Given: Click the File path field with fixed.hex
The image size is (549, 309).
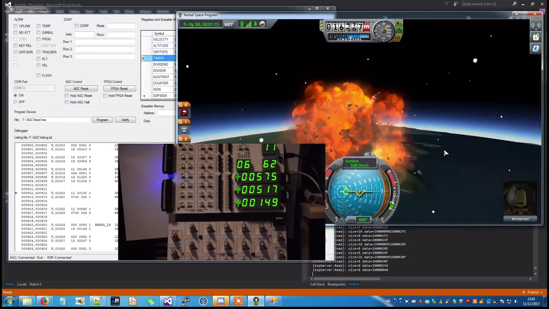Looking at the screenshot, I should (x=56, y=120).
